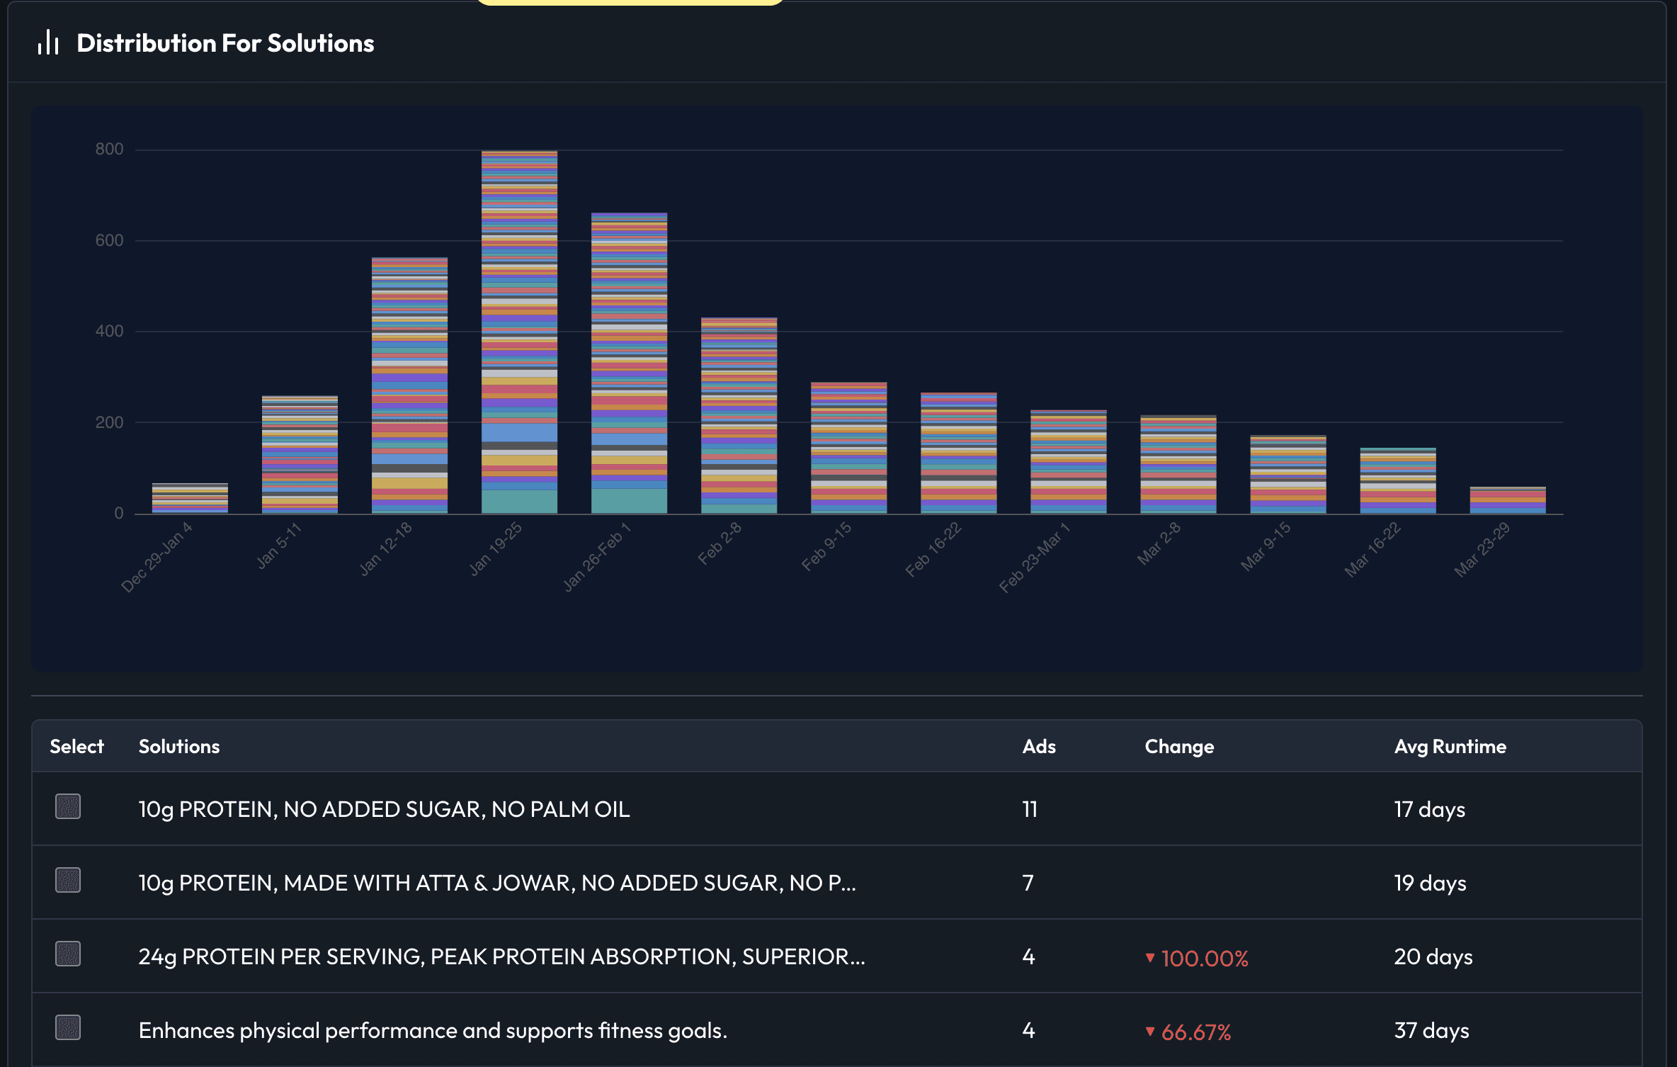This screenshot has width=1677, height=1067.
Task: Click the Select column header
Action: click(x=76, y=747)
